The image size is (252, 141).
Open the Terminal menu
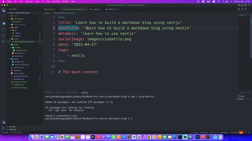tap(56, 2)
